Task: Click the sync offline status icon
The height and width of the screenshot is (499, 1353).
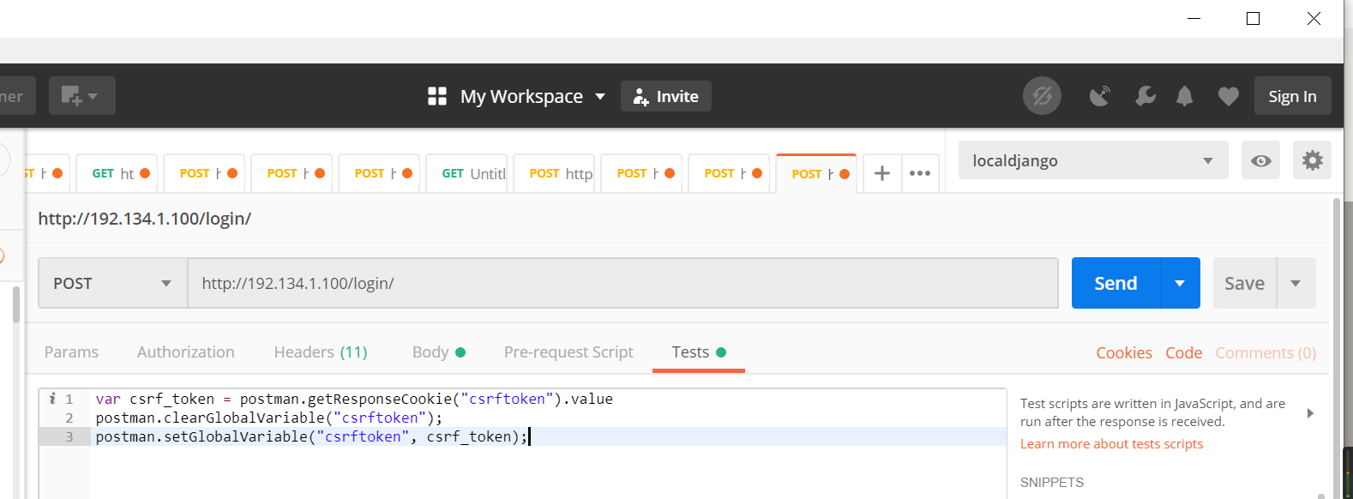Action: coord(1042,96)
